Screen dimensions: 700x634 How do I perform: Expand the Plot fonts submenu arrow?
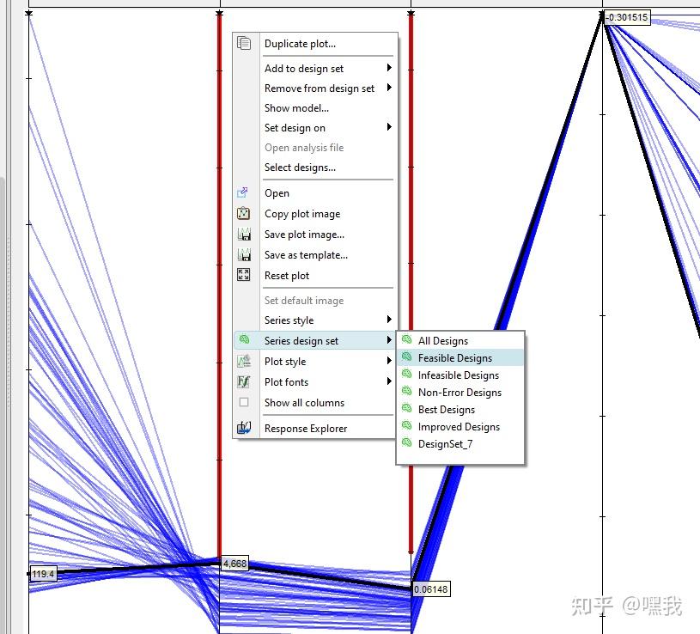click(x=389, y=381)
